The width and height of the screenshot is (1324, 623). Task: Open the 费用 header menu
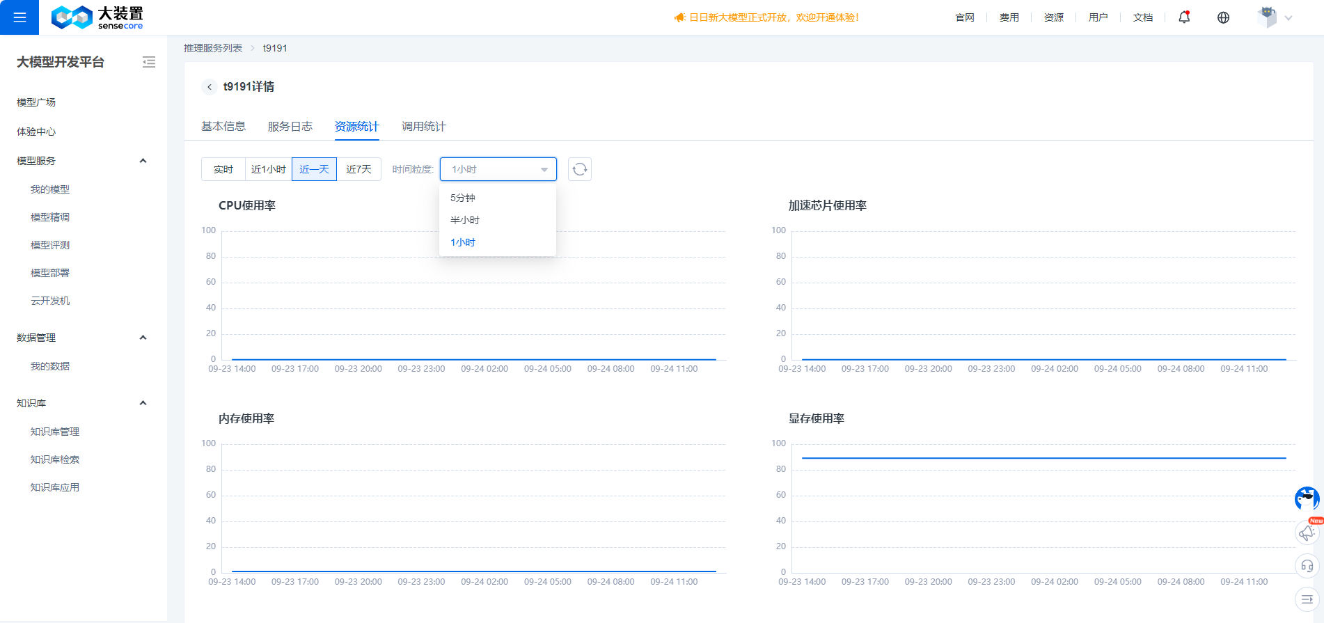[x=1009, y=17]
